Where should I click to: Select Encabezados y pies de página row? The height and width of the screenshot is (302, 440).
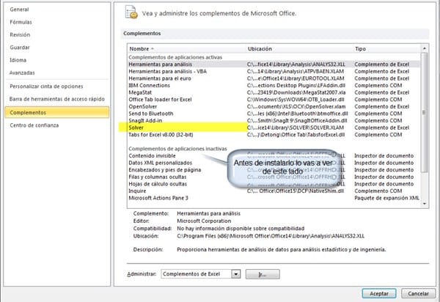274,170
